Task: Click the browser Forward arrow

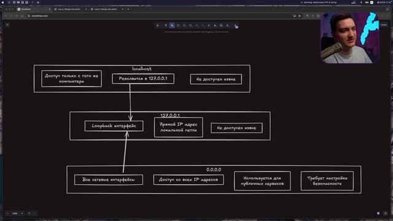Action: pos(11,16)
